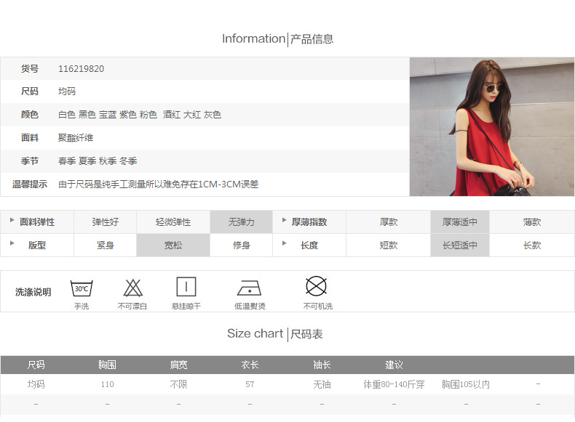Expand the 厚薄指数 row arrow
Viewport: 575px width, 422px height.
coord(285,220)
